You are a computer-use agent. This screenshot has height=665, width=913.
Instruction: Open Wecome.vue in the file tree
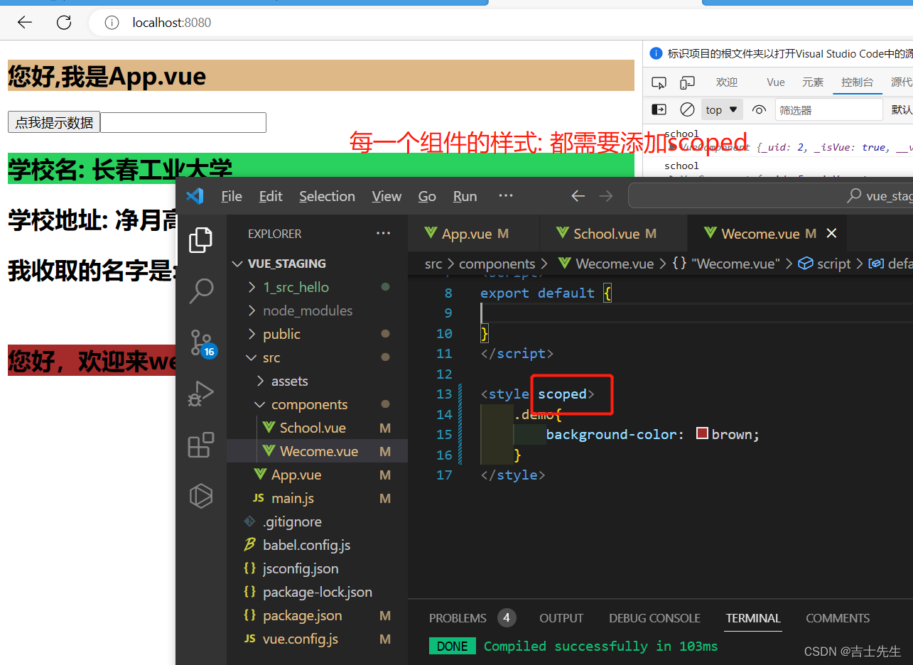[318, 451]
